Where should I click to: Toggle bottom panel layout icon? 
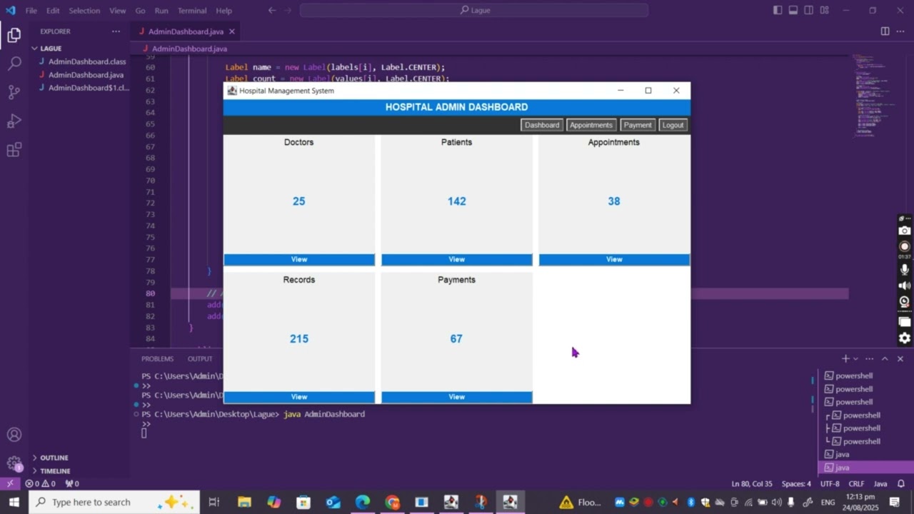793,11
